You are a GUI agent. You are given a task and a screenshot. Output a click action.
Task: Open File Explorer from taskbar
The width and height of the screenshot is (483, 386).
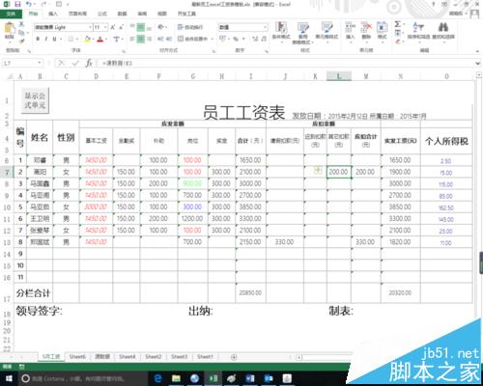[176, 378]
